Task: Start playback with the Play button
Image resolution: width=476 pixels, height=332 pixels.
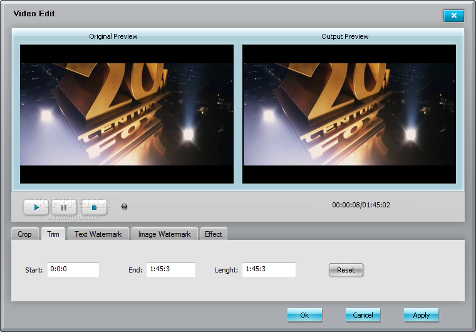Action: (x=36, y=207)
